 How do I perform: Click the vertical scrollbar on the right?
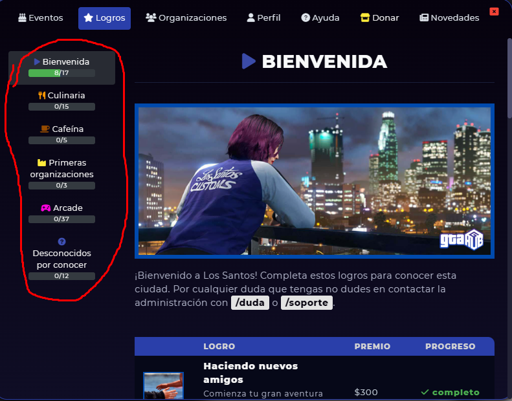coord(509,78)
